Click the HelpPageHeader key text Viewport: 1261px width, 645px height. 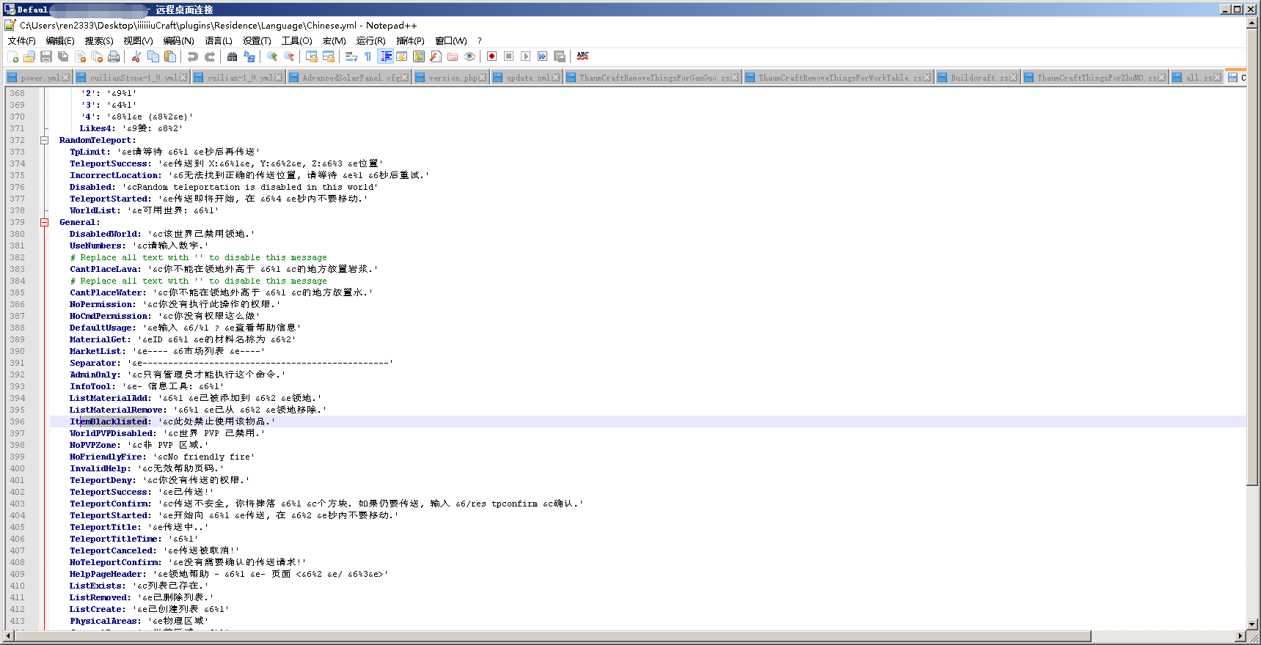coord(106,574)
